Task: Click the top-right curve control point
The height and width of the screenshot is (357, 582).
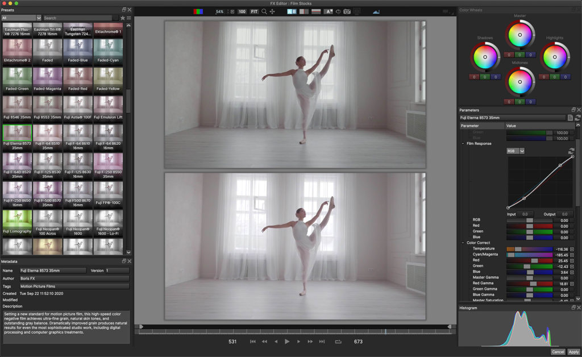Action: point(572,156)
